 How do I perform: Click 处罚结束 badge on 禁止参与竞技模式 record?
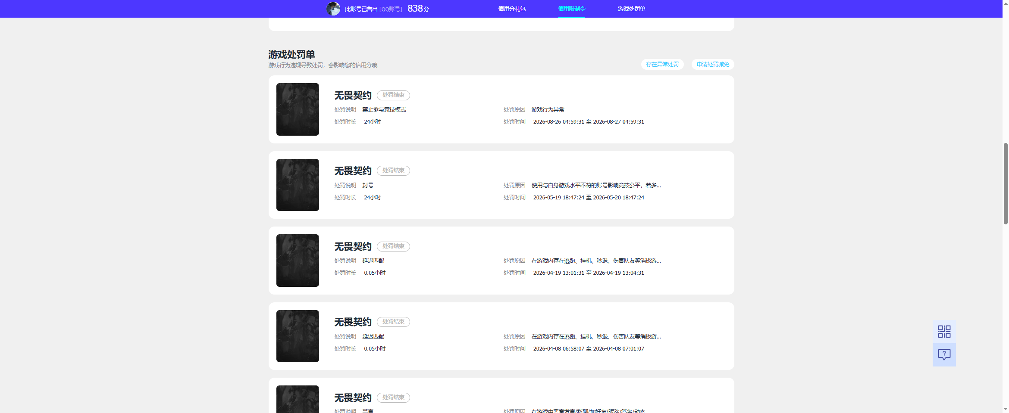point(393,95)
